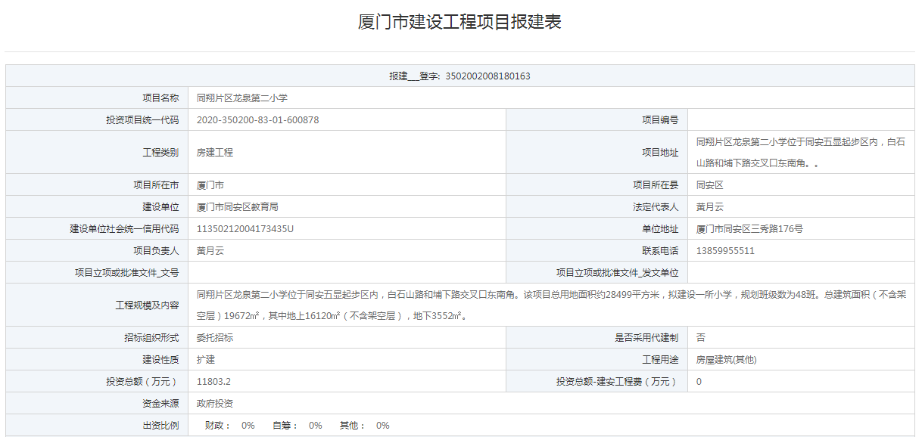922x437 pixels.
Task: Click the 是否采用代建制 label
Action: click(646, 338)
